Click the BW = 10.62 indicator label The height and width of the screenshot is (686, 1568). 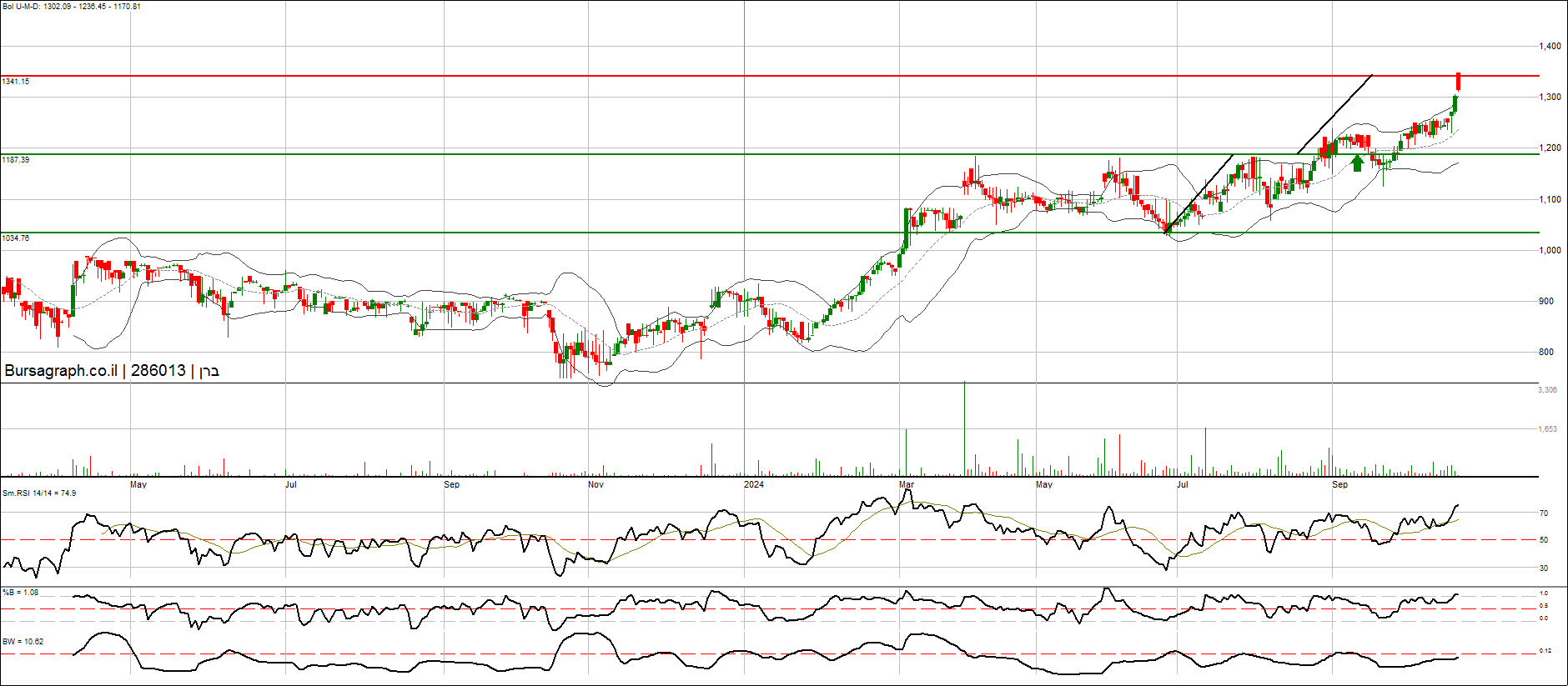tap(23, 642)
